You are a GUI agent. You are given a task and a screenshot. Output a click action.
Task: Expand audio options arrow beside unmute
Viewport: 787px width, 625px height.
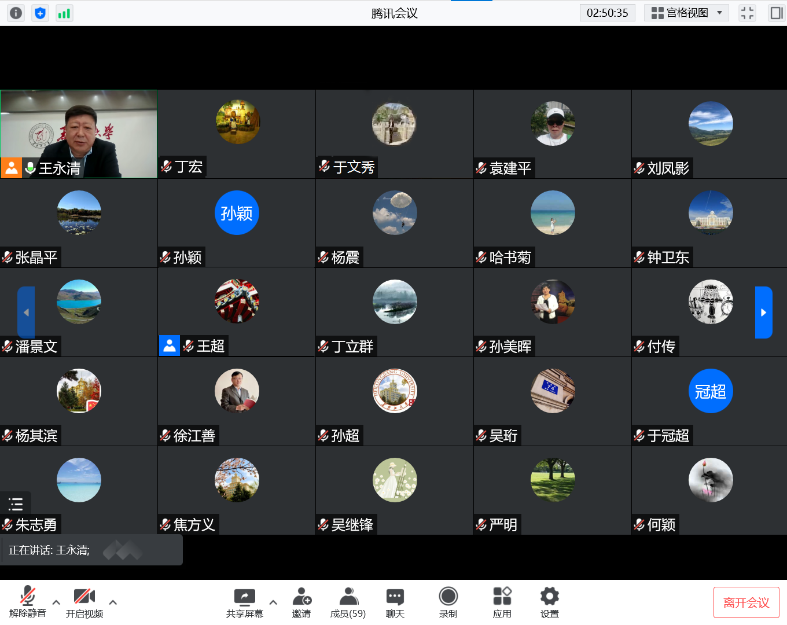tap(56, 602)
